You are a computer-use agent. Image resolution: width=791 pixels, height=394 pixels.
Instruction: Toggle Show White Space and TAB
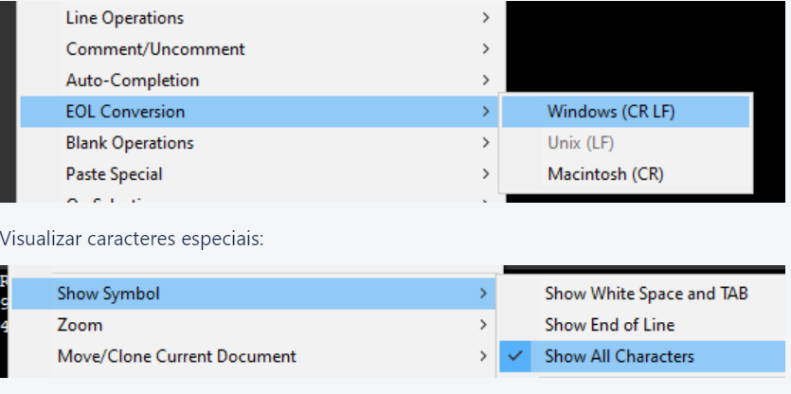coord(646,294)
